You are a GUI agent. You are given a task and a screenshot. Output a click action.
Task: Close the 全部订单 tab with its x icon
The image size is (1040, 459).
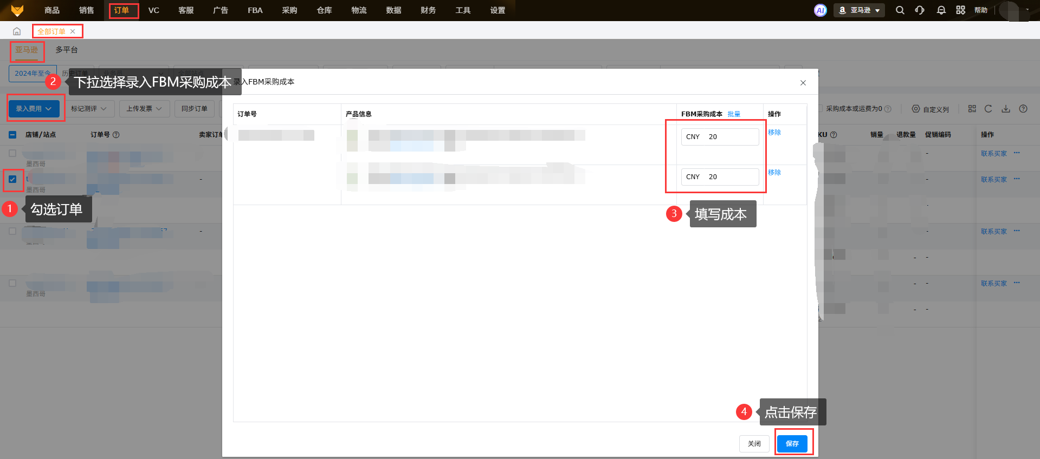pyautogui.click(x=73, y=31)
